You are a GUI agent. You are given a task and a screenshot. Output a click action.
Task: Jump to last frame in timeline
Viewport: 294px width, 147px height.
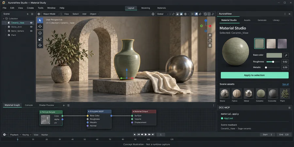coord(153,135)
